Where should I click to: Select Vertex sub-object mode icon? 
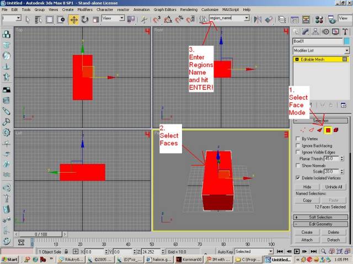tap(302, 130)
